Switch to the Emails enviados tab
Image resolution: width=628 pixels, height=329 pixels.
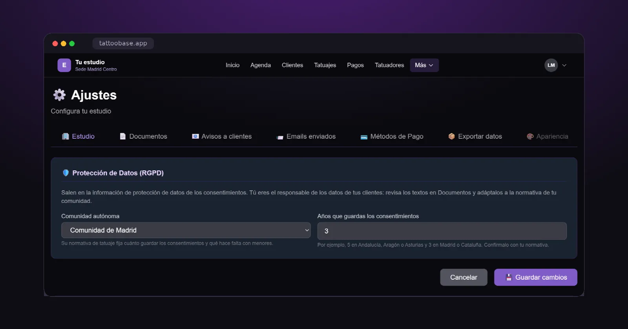(306, 136)
